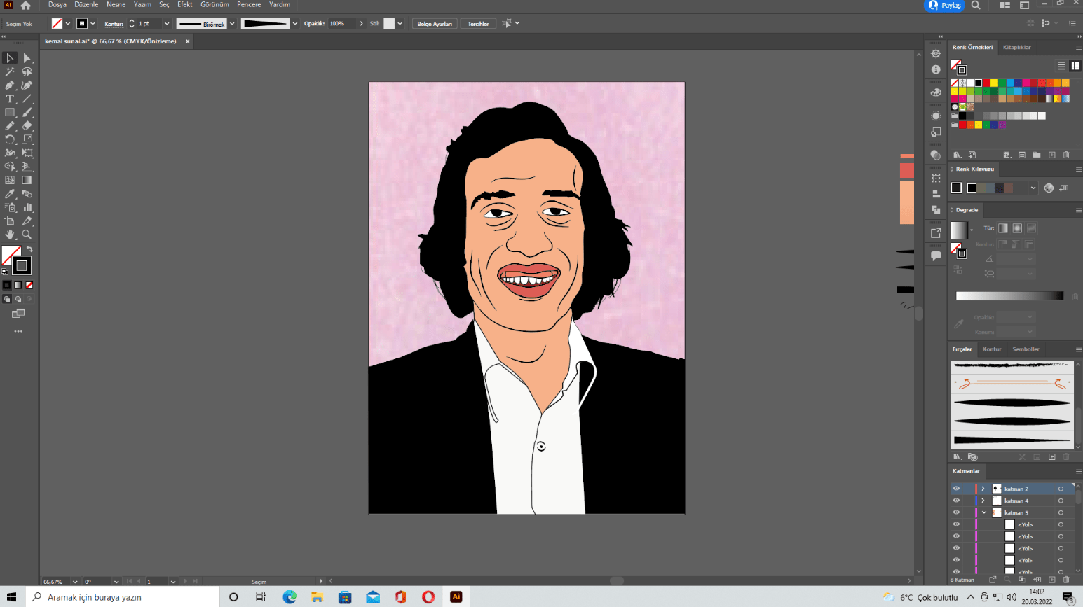Screen dimensions: 1083x607
Task: Select the Selection (black arrow) tool
Action: pyautogui.click(x=10, y=58)
